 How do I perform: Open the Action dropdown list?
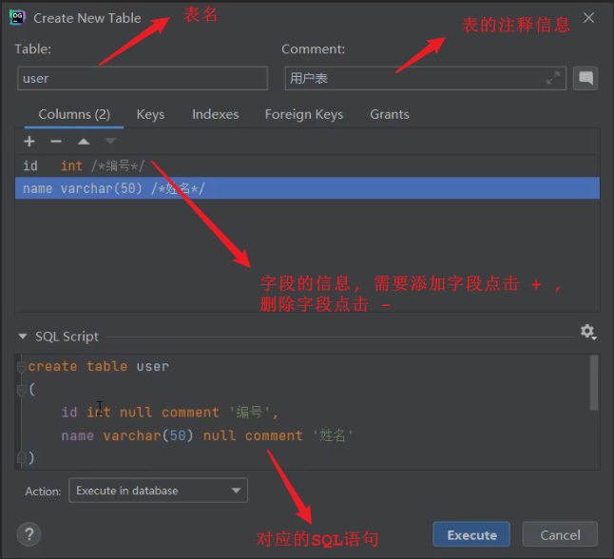pyautogui.click(x=158, y=490)
